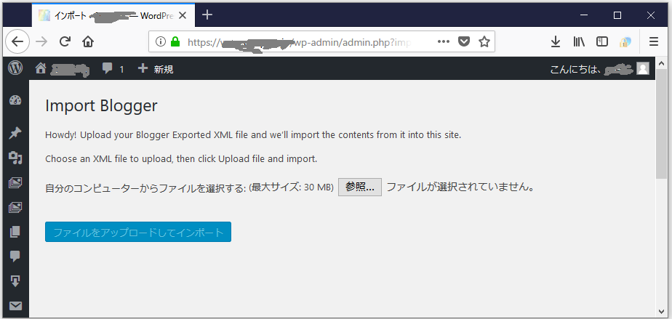Screen dimensions: 672x319
Task: Open Pages from the sidebar icon
Action: tap(15, 232)
